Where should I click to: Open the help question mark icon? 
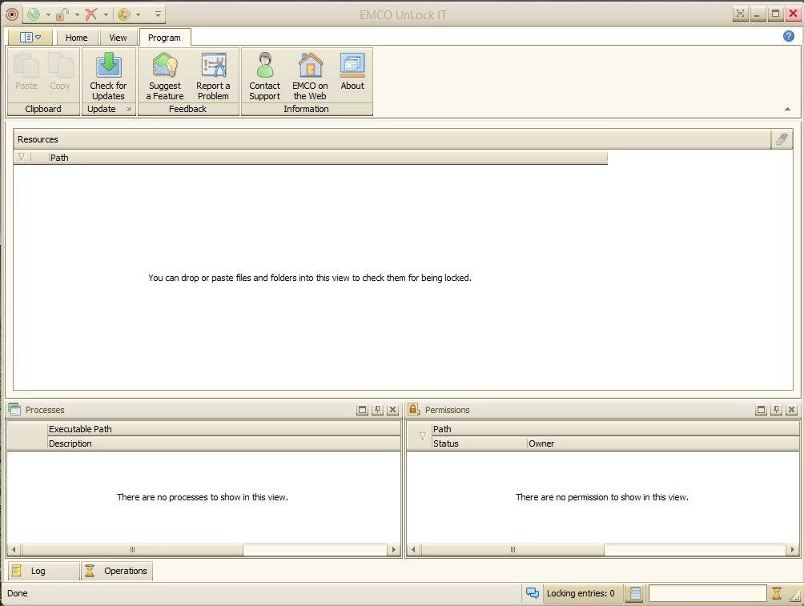(x=789, y=36)
